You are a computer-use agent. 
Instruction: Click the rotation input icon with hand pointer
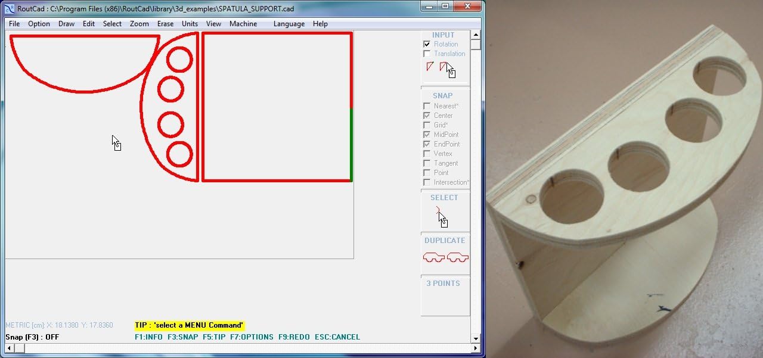tap(446, 69)
